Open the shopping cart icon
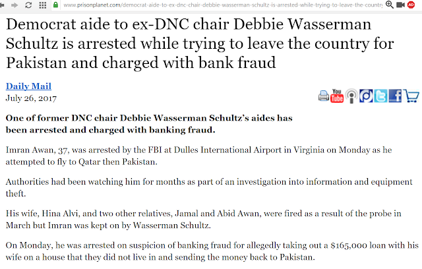 click(x=411, y=96)
